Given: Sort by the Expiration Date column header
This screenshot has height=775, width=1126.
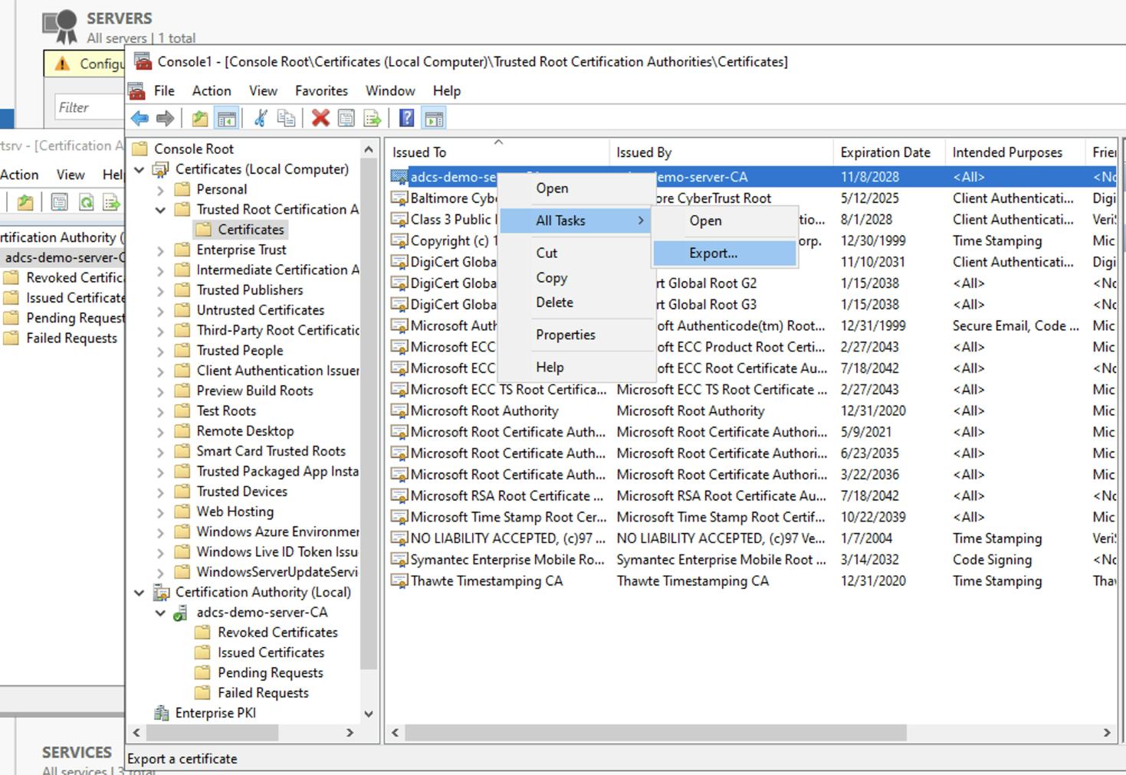Looking at the screenshot, I should click(x=887, y=152).
